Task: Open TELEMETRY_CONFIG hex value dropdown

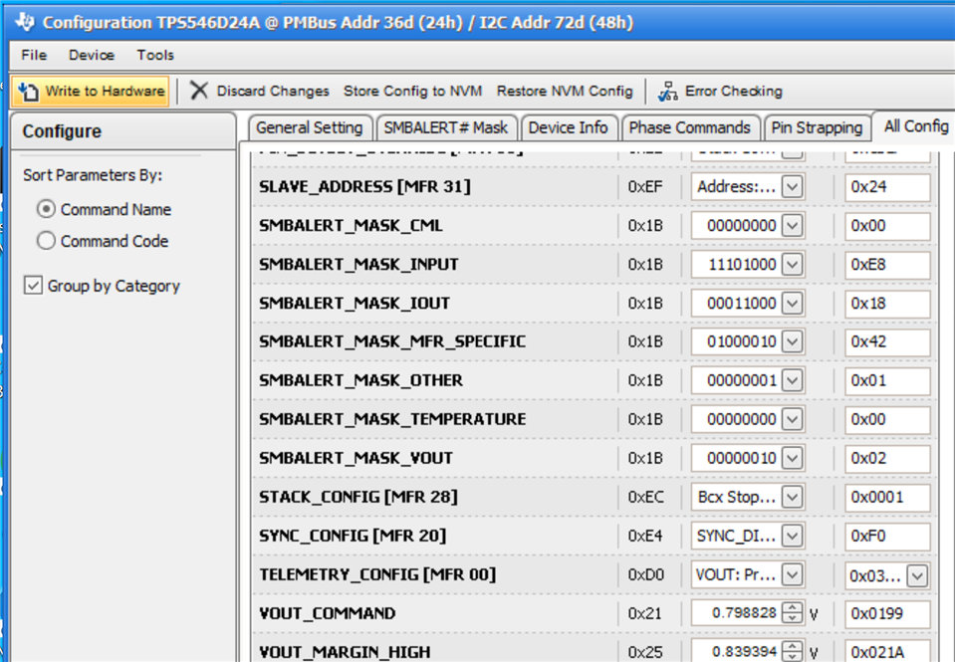Action: (x=917, y=575)
